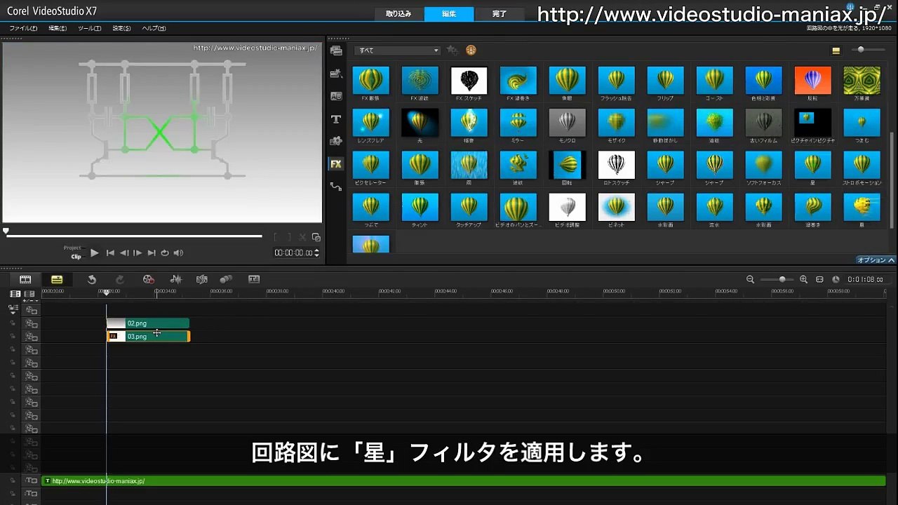Open the filter category dropdown (すべて)

point(397,50)
